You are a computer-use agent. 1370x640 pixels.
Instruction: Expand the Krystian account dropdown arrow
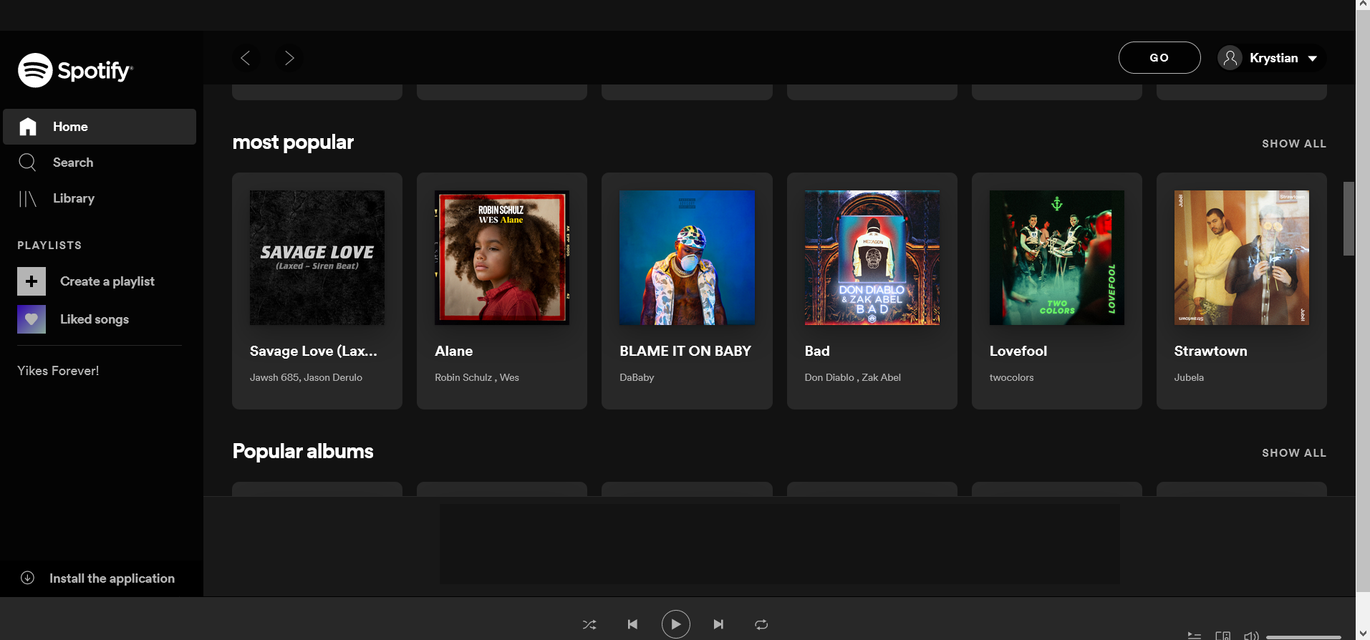(x=1313, y=59)
